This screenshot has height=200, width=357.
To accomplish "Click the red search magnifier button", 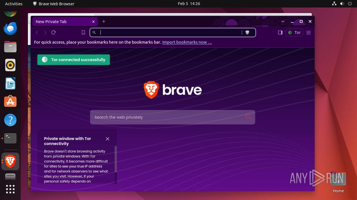I will (x=248, y=117).
